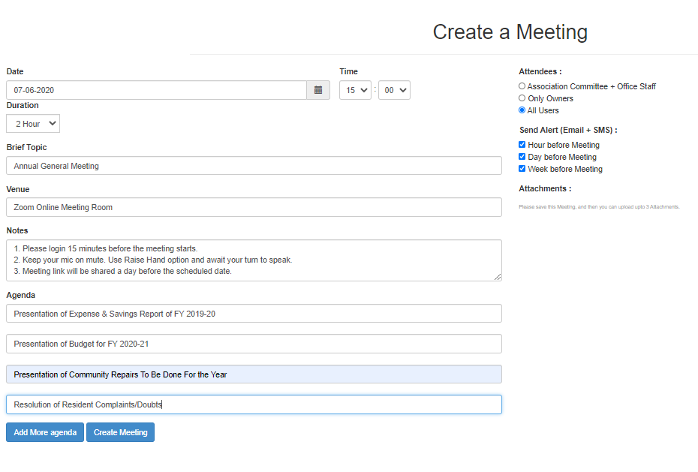The image size is (698, 472).
Task: Click the Duration label
Action: (23, 105)
